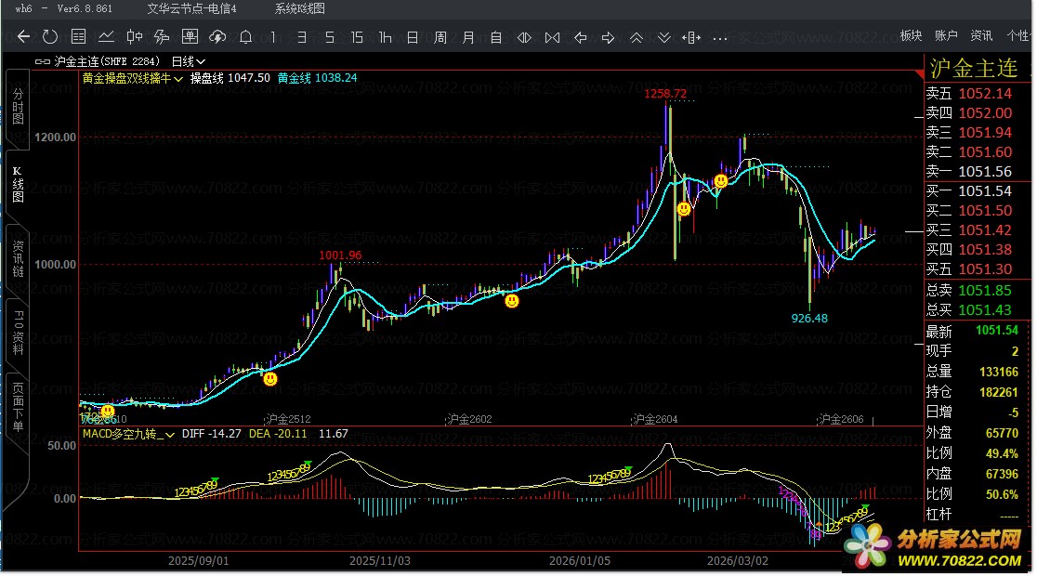Screen dimensions: 1037x576
Task: Expand the 日线 period dropdown
Action: tap(189, 61)
